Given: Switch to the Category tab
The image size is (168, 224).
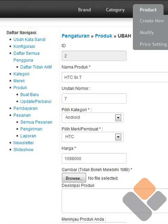Looking at the screenshot, I should (115, 10).
